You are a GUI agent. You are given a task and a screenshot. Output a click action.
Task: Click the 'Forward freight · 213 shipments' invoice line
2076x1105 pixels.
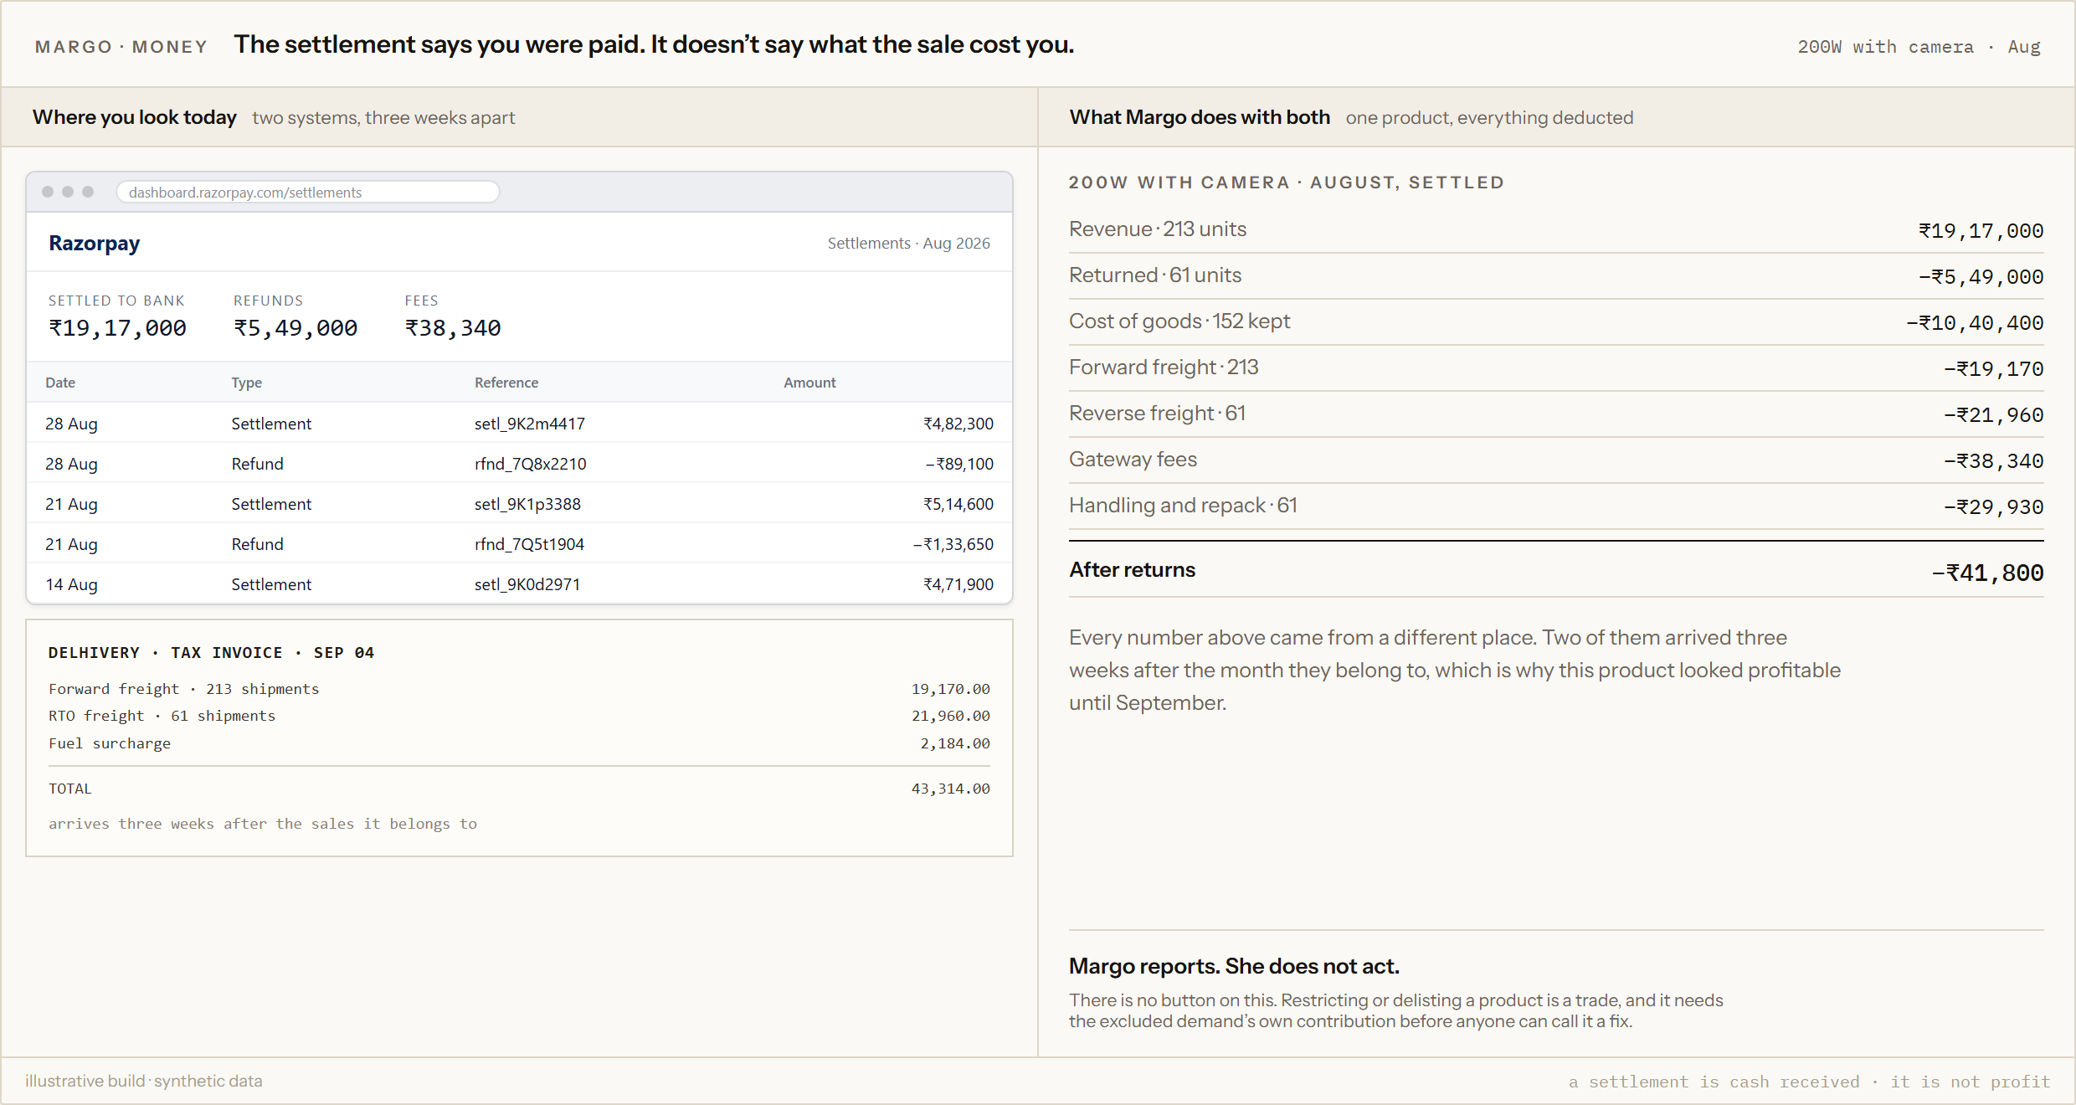[x=519, y=689]
